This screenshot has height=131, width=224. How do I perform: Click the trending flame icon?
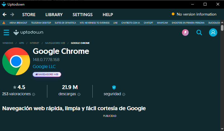[x=4, y=23]
